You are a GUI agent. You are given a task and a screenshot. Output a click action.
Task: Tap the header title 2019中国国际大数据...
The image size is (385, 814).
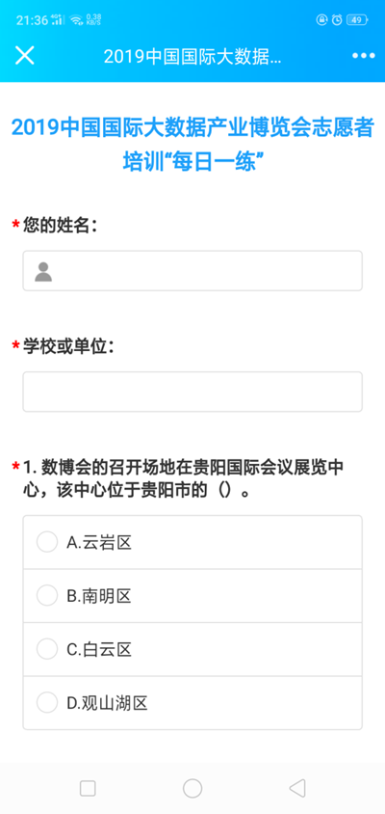[192, 57]
